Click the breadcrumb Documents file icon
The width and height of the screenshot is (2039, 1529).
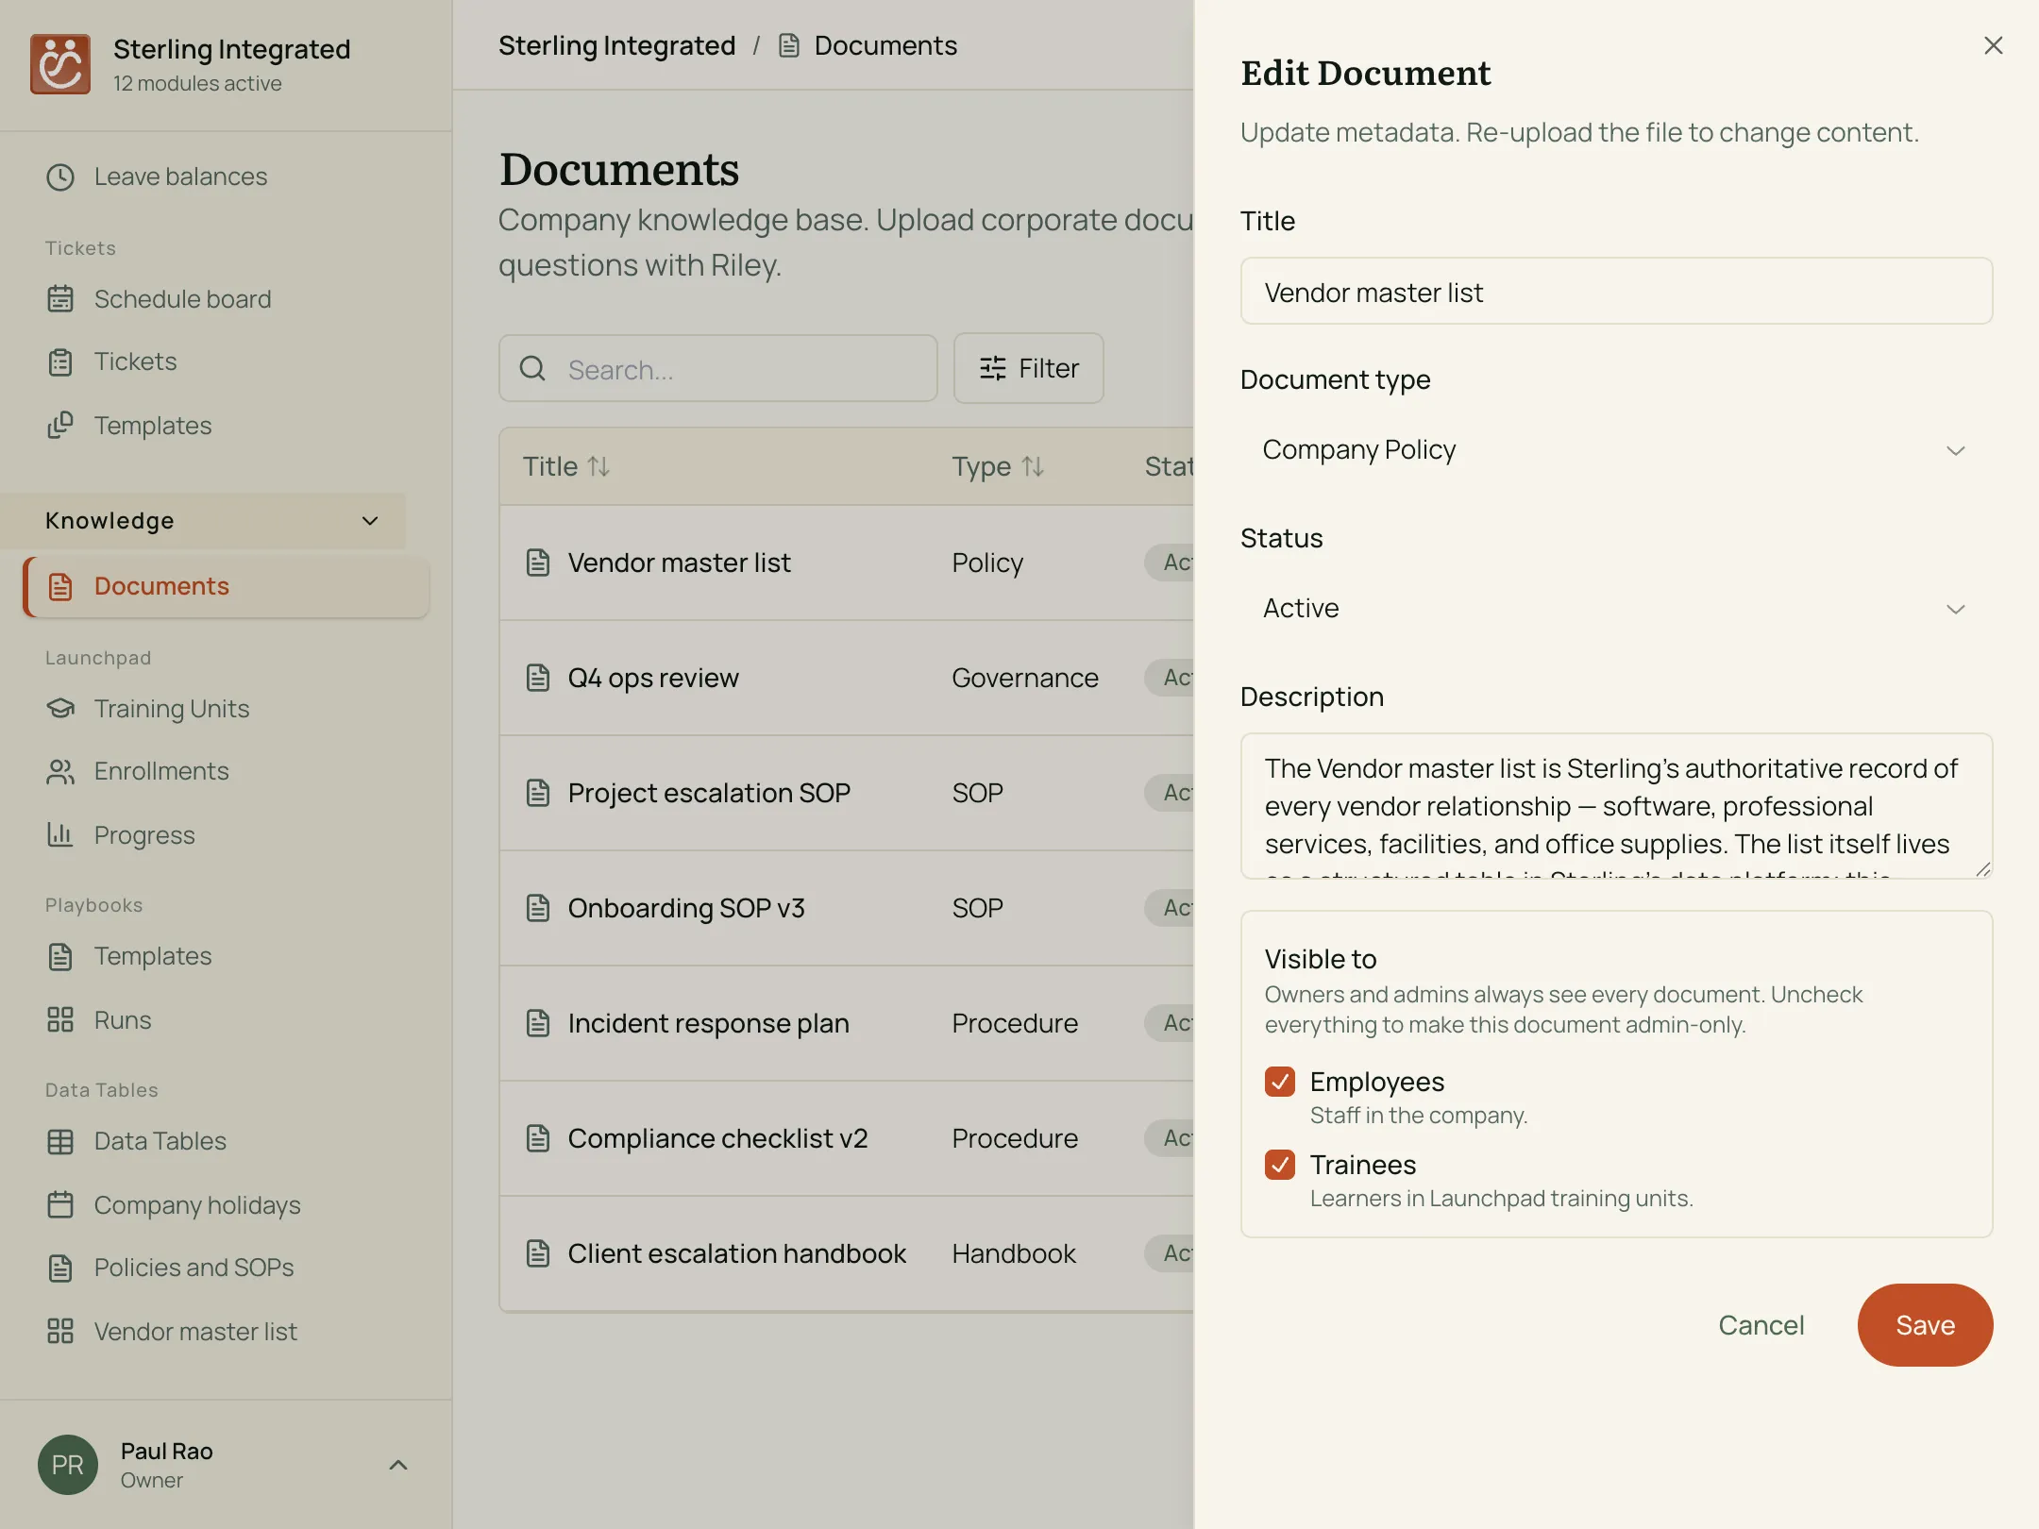pyautogui.click(x=789, y=45)
